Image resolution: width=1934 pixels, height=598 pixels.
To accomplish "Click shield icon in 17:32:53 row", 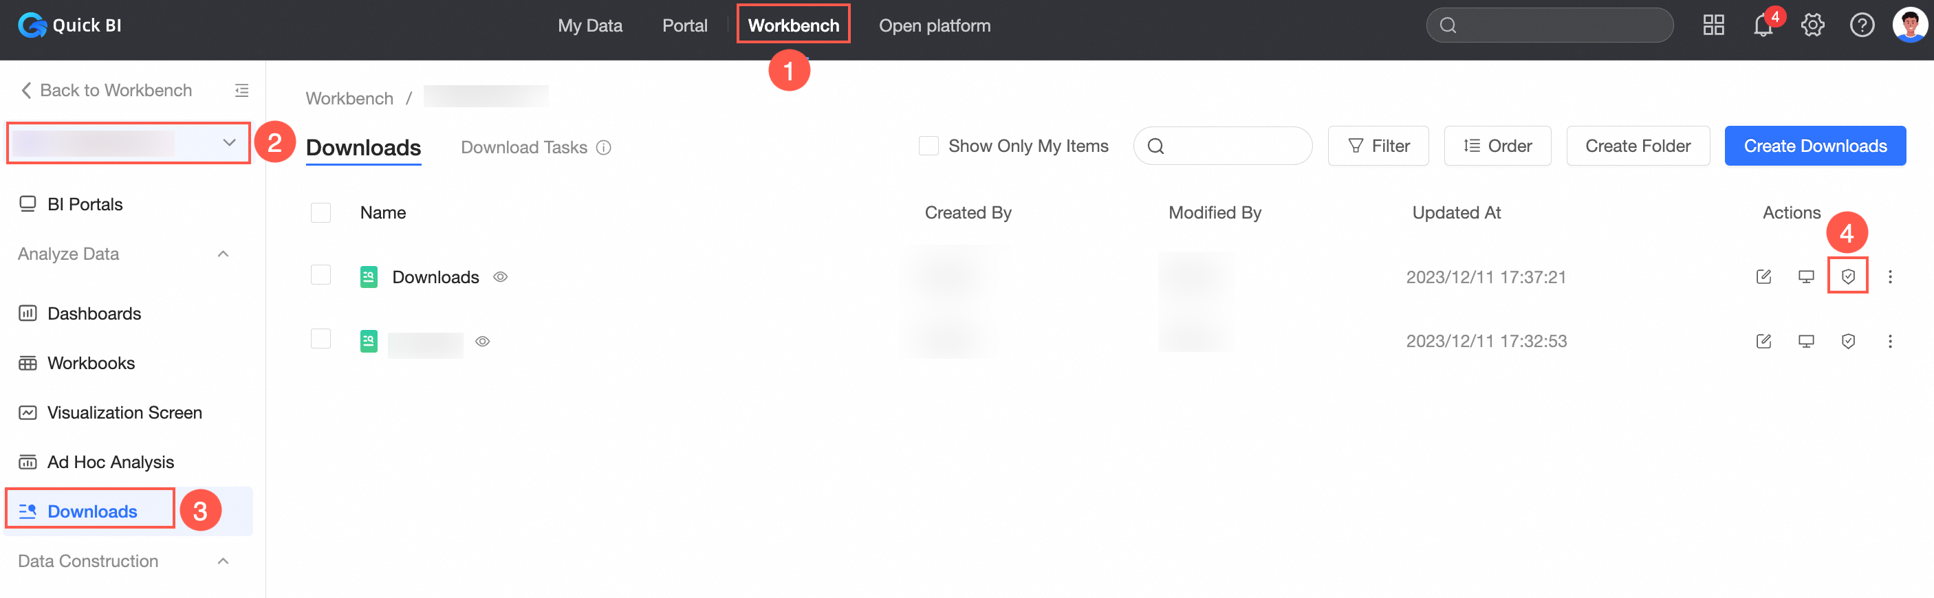I will click(1847, 342).
